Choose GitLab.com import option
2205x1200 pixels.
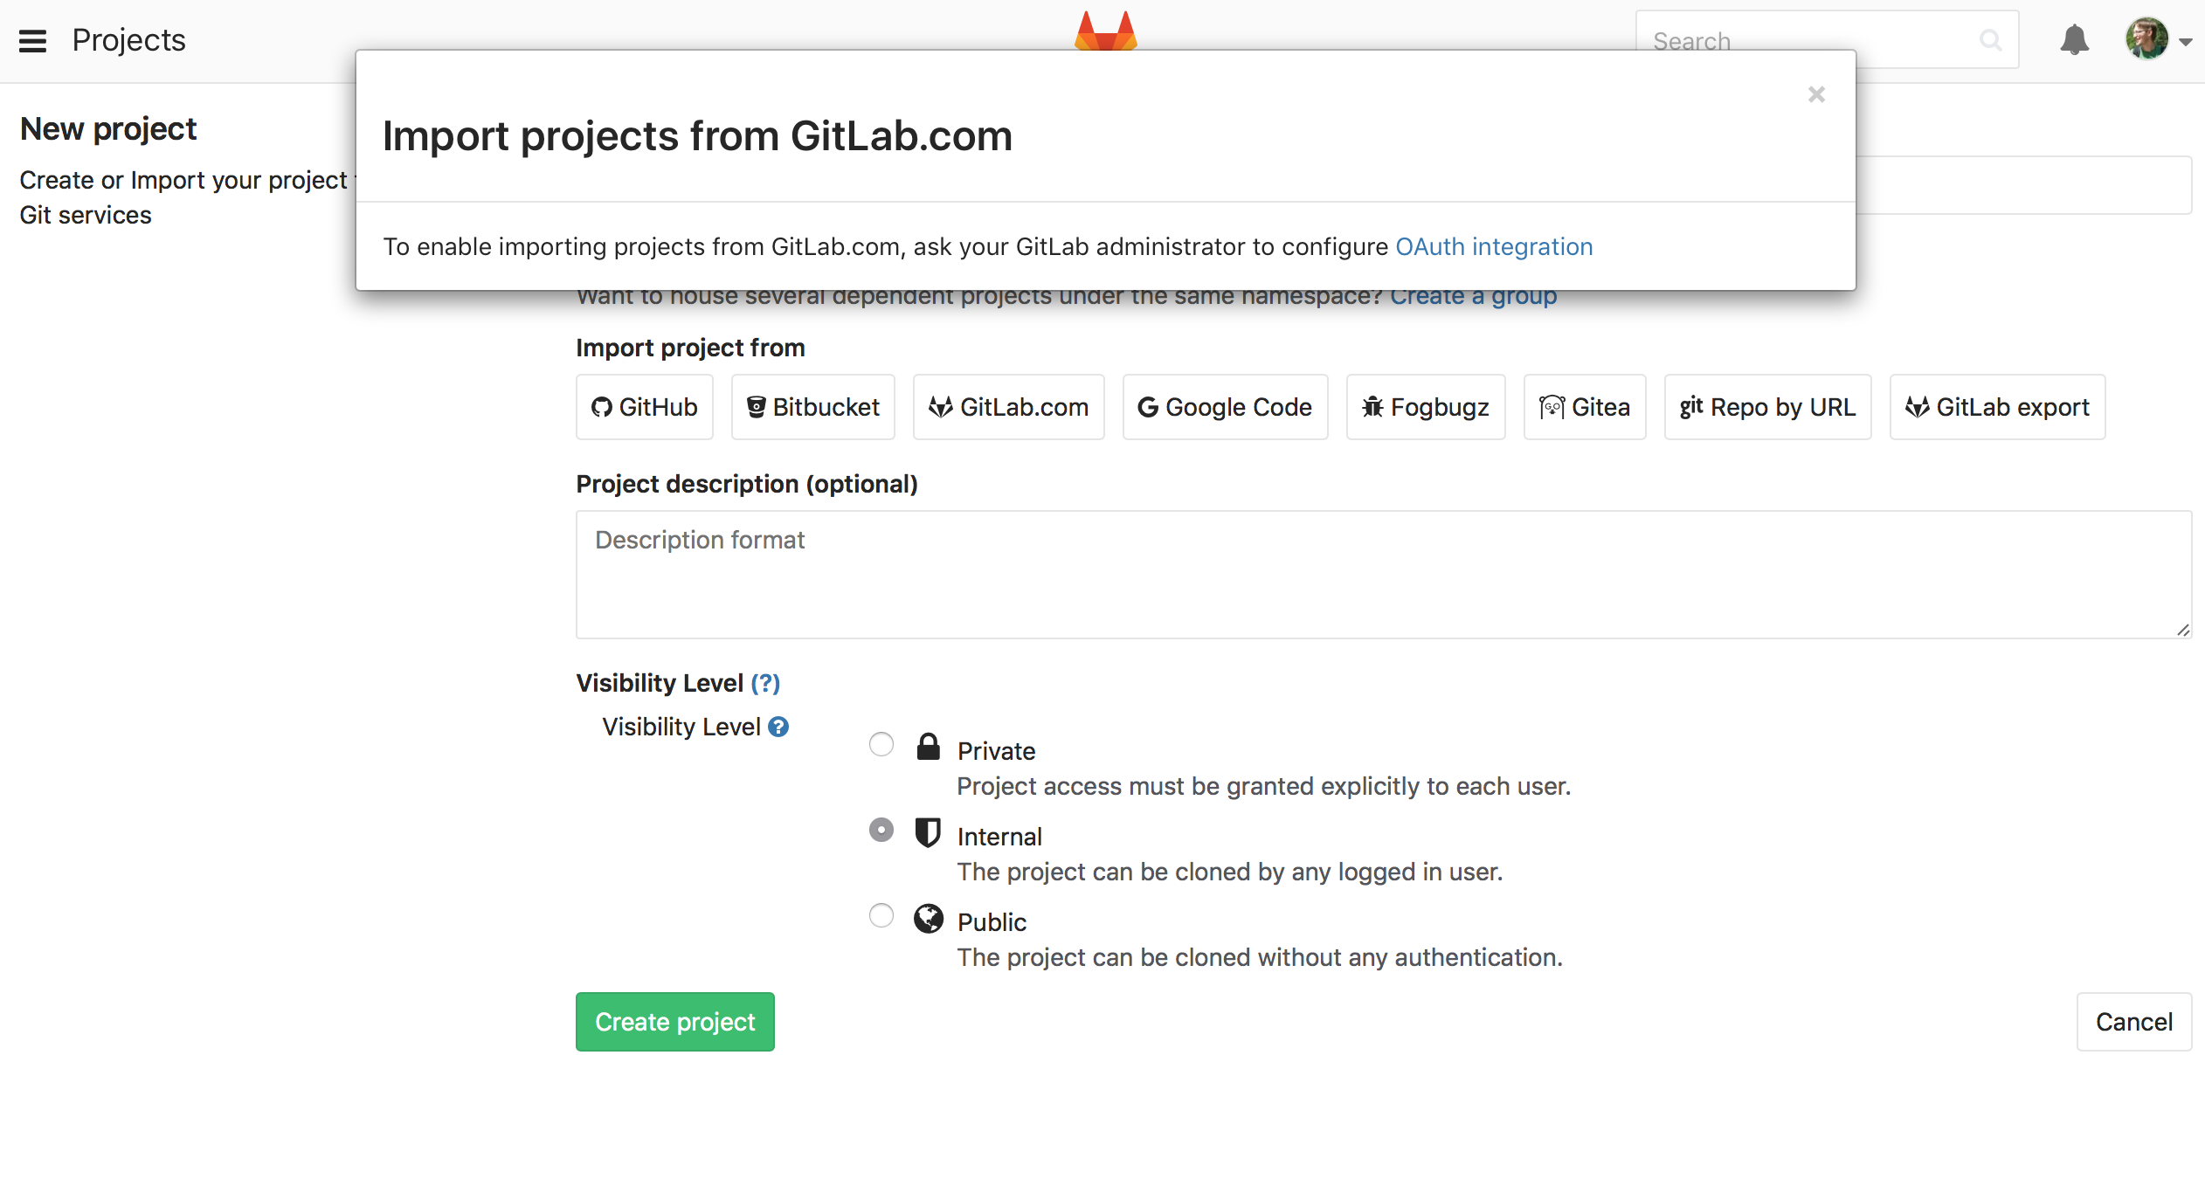tap(1008, 406)
